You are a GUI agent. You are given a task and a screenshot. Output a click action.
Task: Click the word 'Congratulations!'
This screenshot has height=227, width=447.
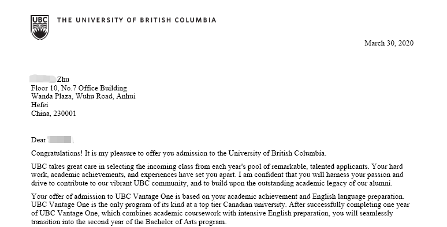(x=57, y=153)
